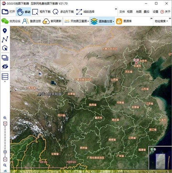Open the 关于 about menu

coord(166,12)
